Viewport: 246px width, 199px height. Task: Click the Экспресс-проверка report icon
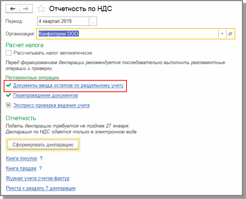point(8,105)
